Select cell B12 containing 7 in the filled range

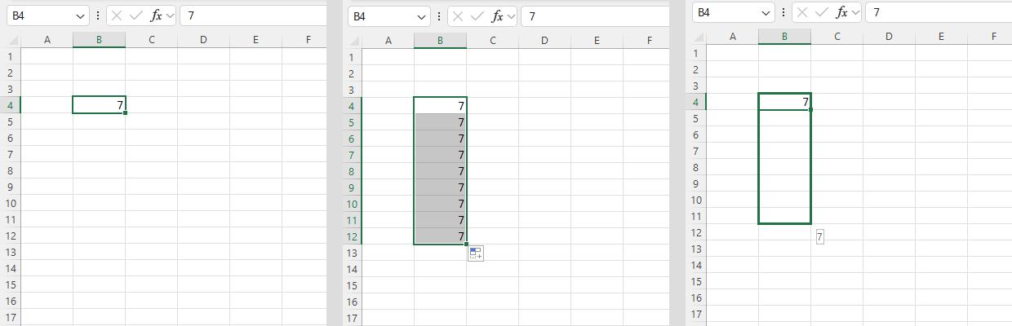click(x=440, y=236)
